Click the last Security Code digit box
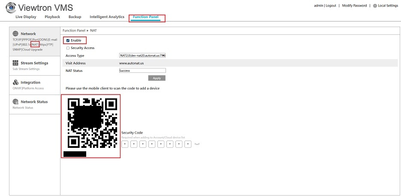 (188, 144)
